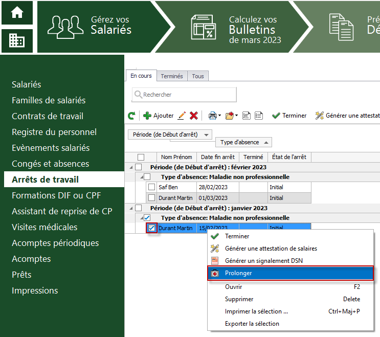Viewport: 380px width, 337px height.
Task: Click the green plus Ajouter icon
Action: pos(147,116)
